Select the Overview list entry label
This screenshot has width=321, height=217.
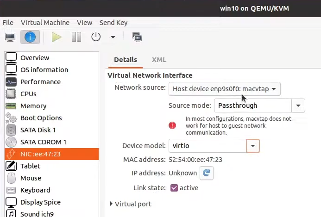(x=35, y=58)
